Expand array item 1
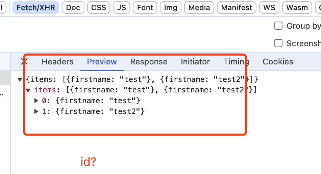This screenshot has height=174, width=321. point(36,111)
